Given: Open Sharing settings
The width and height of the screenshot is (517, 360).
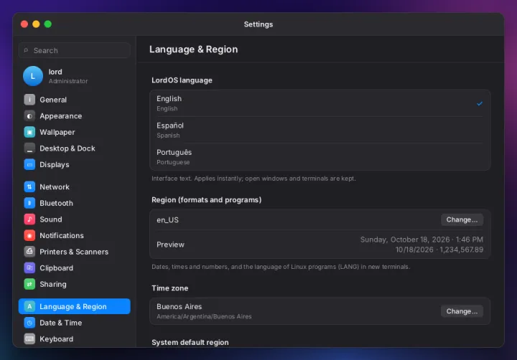Looking at the screenshot, I should pyautogui.click(x=75, y=284).
